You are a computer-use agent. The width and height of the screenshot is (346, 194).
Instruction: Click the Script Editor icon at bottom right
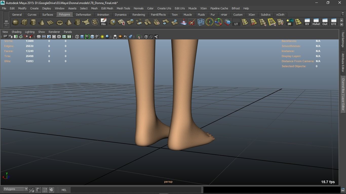[343, 190]
